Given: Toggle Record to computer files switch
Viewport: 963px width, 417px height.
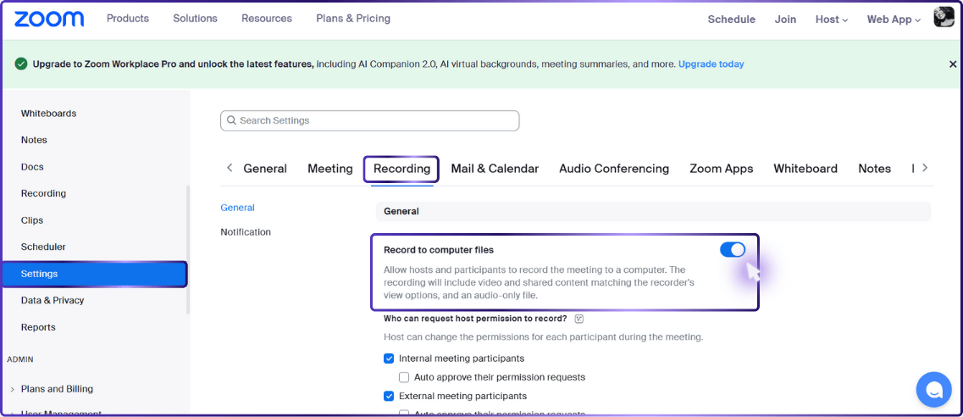Looking at the screenshot, I should (732, 249).
